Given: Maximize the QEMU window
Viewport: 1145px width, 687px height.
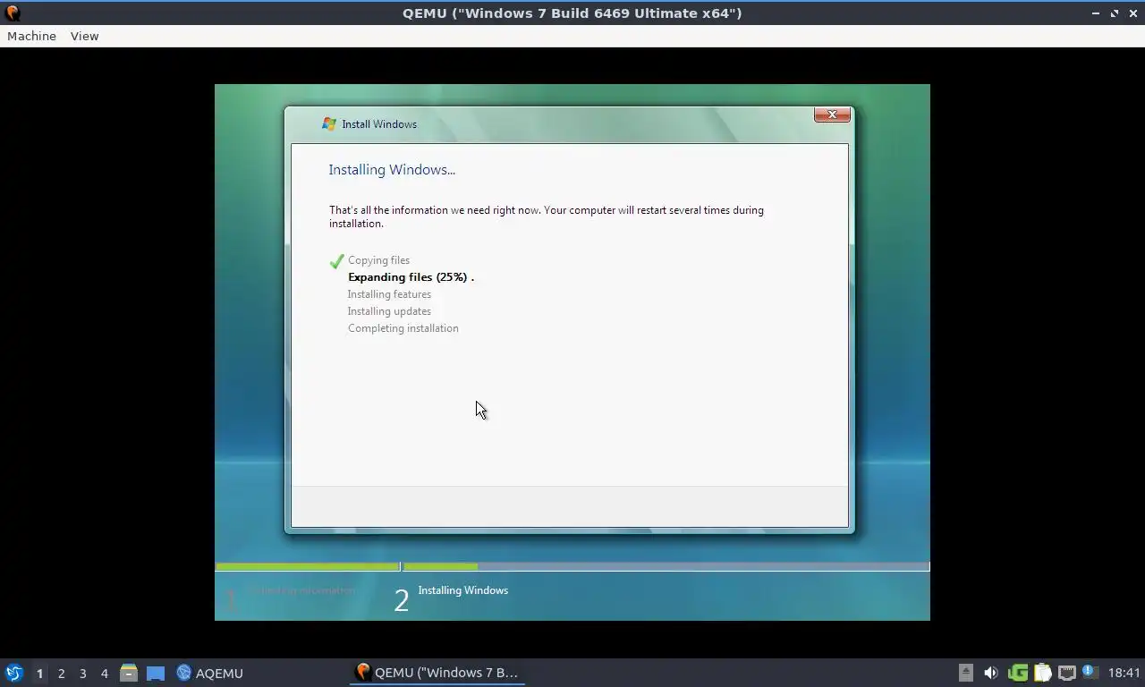Looking at the screenshot, I should point(1115,13).
